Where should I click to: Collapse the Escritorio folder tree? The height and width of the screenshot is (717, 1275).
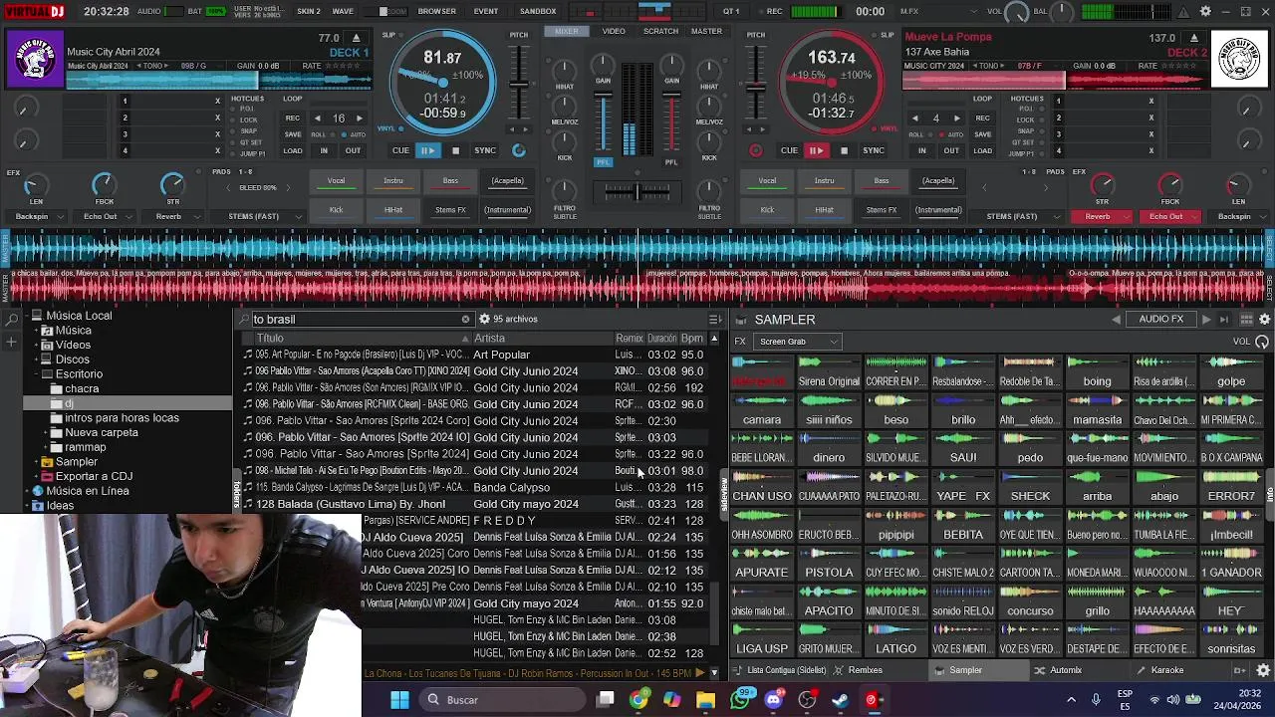35,374
